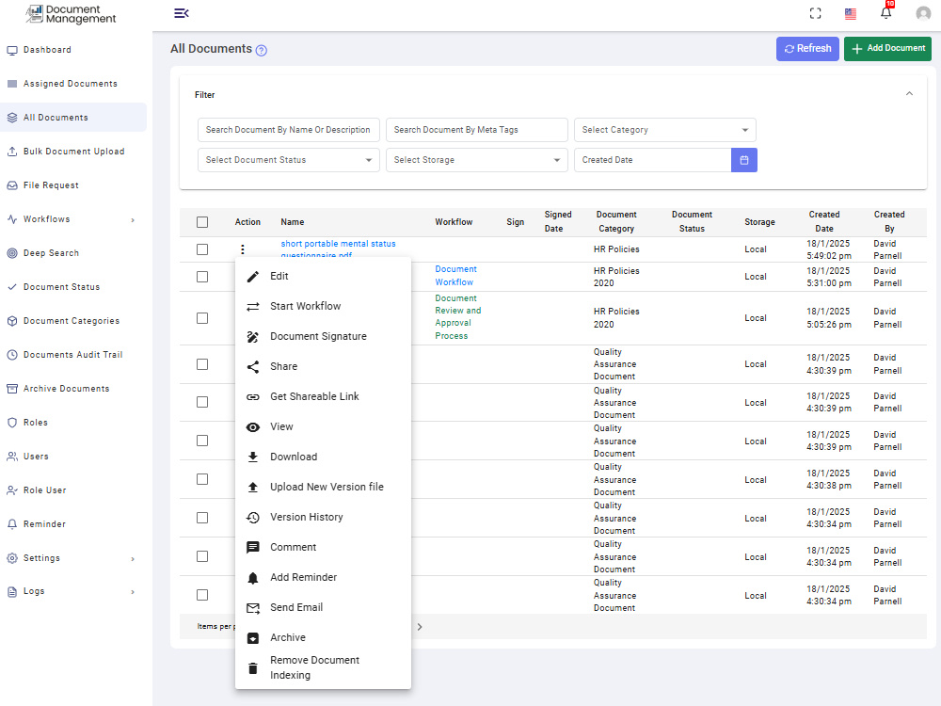Click the Document Signature icon
This screenshot has height=706, width=941.
253,337
